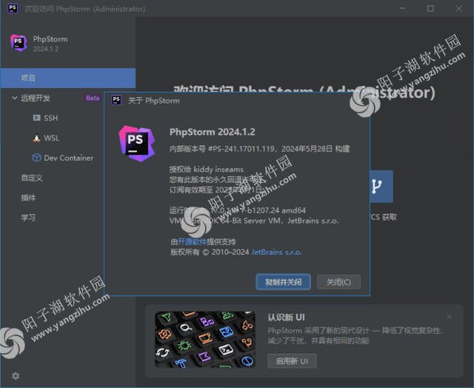Click the SSH terminal icon
This screenshot has height=388, width=474.
click(x=36, y=118)
